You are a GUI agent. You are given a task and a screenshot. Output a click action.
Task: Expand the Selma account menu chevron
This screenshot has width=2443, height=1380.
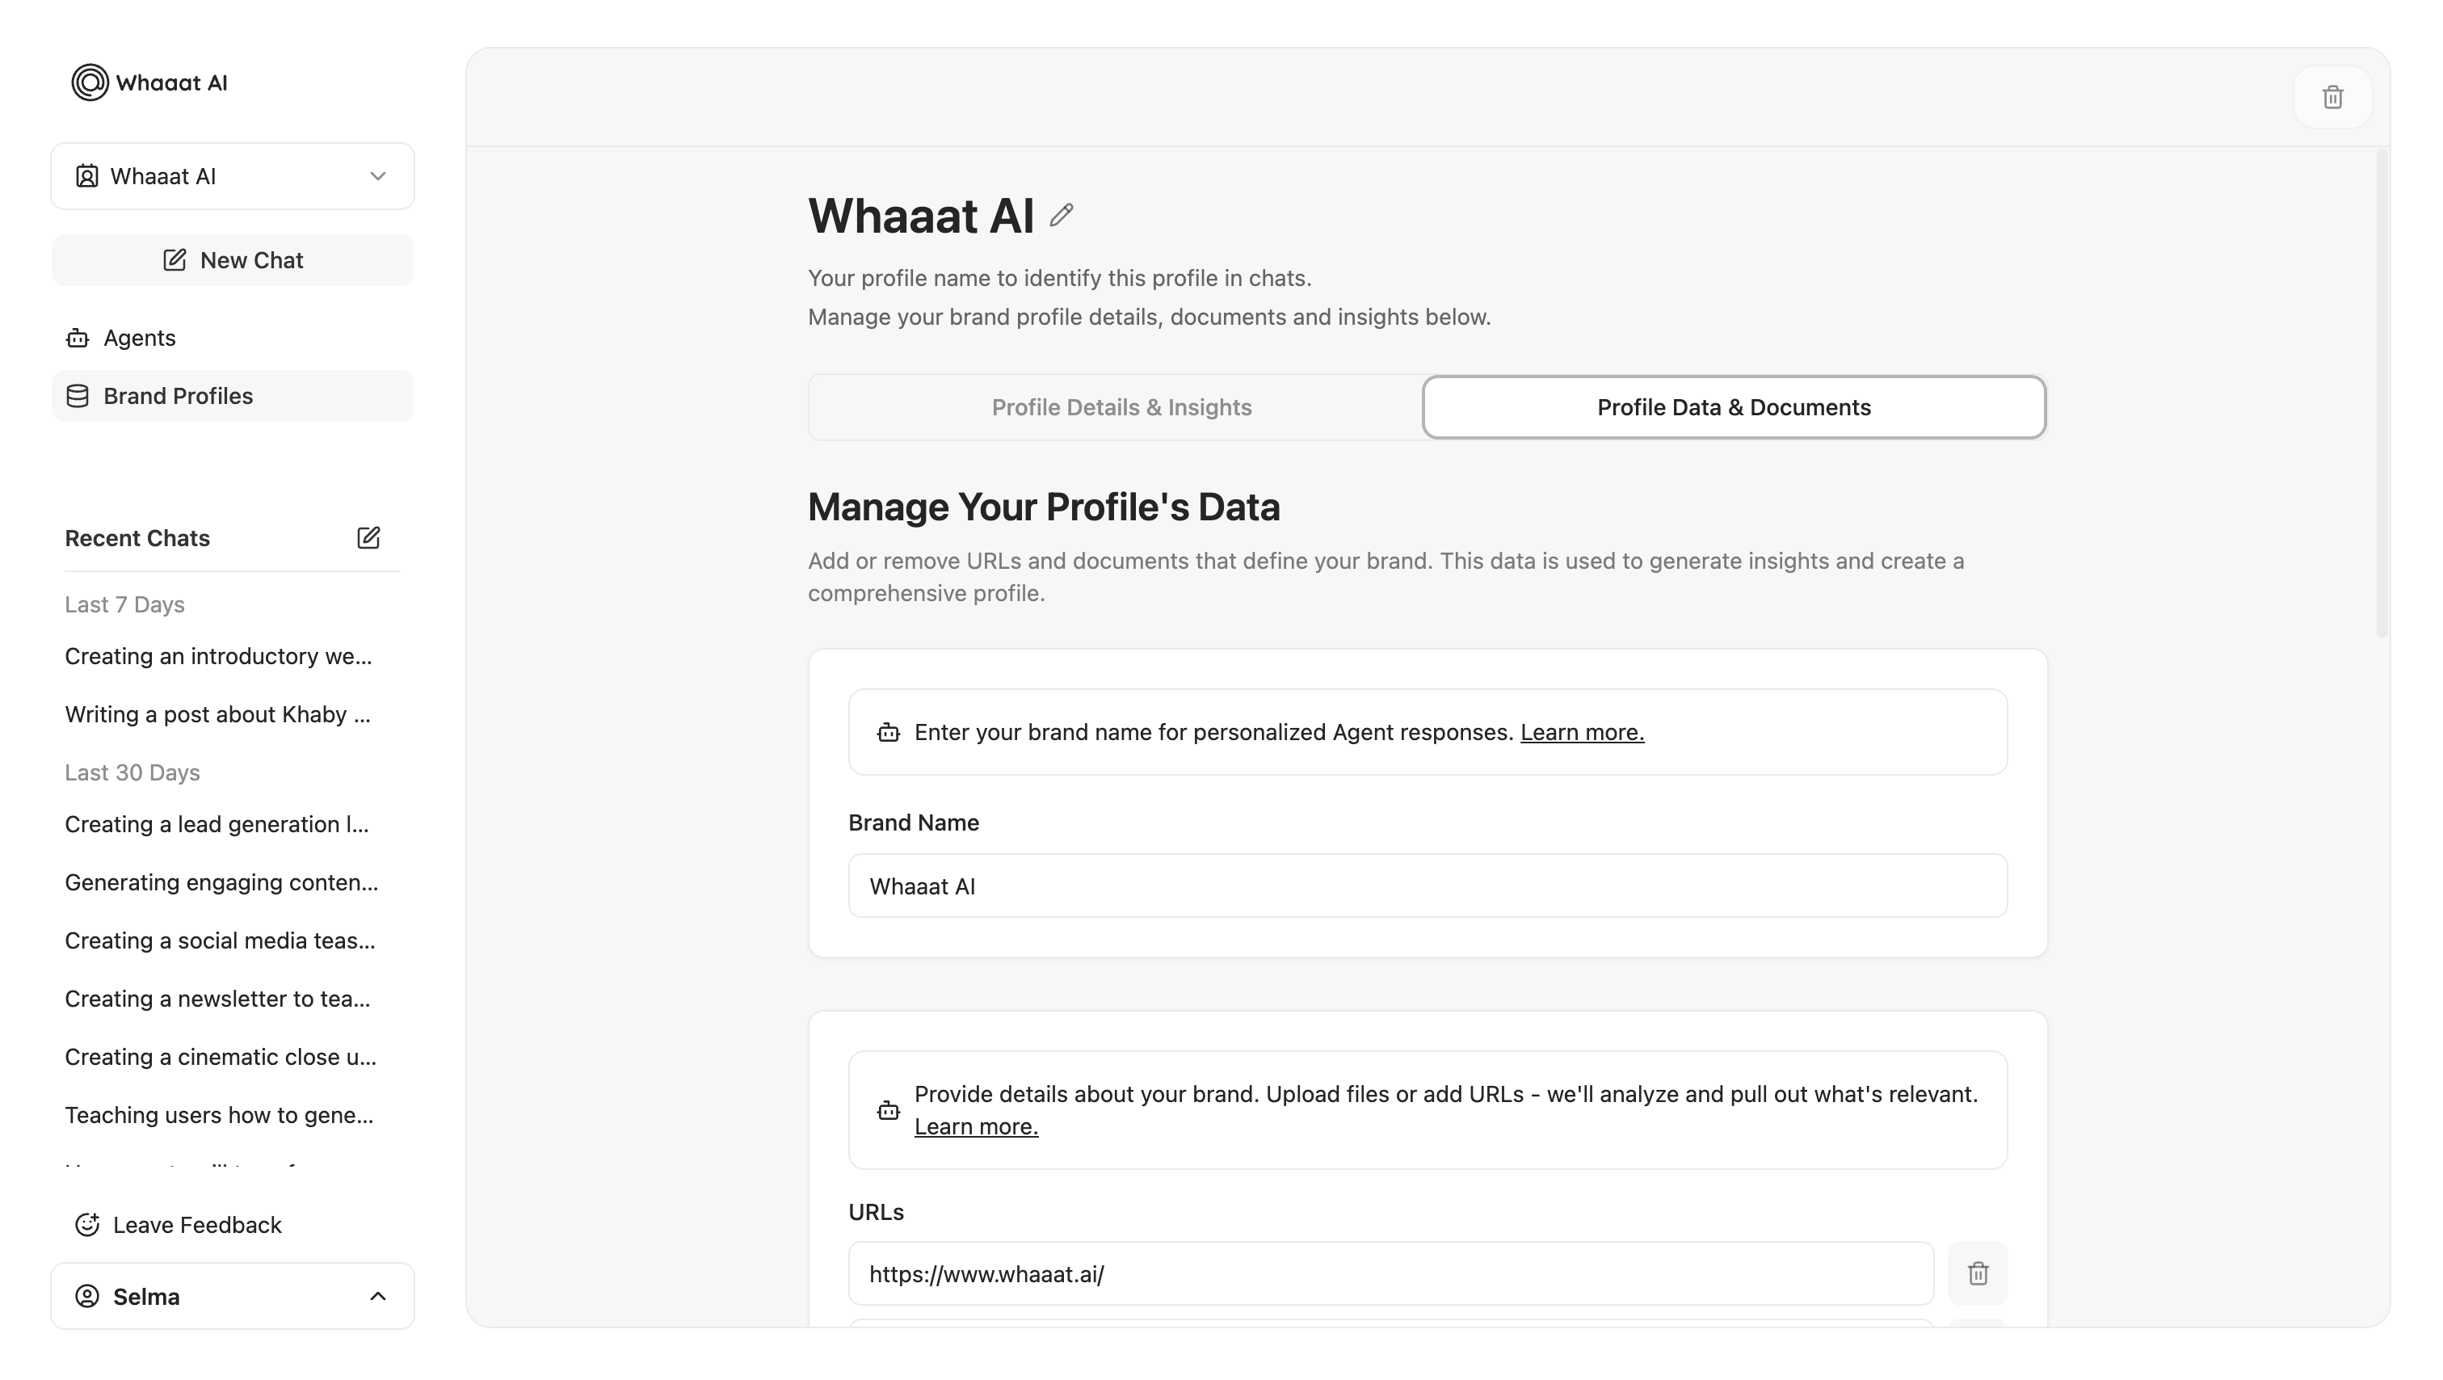[377, 1296]
